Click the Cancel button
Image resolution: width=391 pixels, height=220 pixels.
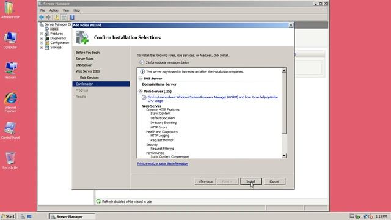click(x=274, y=182)
